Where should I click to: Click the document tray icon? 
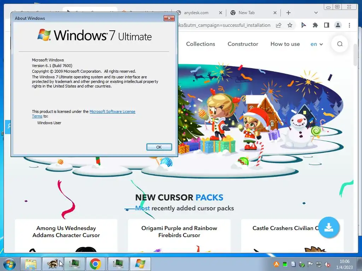pyautogui.click(x=293, y=264)
